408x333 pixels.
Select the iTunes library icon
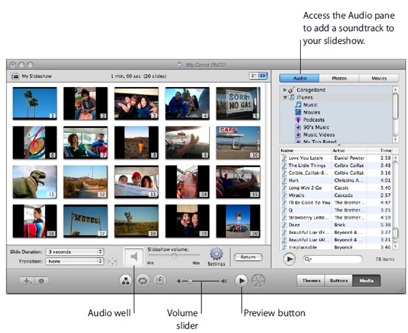(292, 97)
